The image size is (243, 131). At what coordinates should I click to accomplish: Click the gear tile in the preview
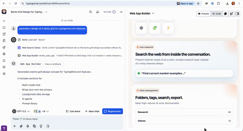click(141, 28)
